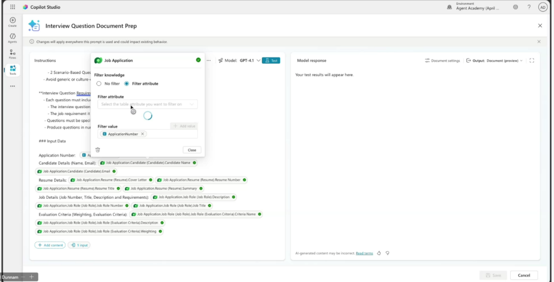Give thumbs up on the response

[x=379, y=253]
